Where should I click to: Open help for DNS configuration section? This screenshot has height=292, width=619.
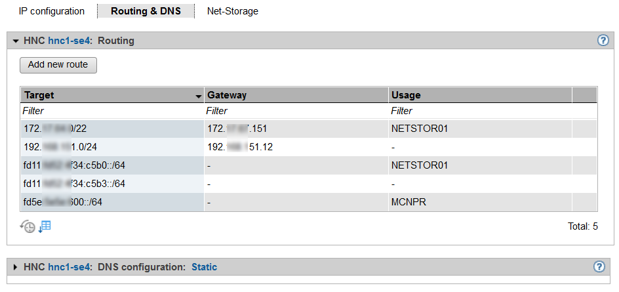point(599,266)
